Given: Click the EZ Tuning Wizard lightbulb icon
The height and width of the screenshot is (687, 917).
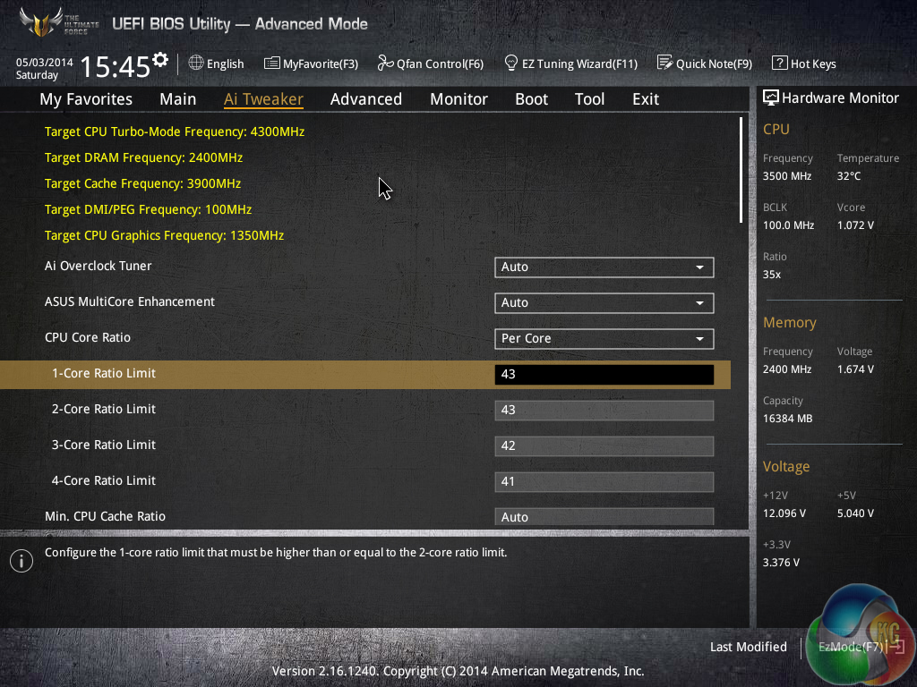Looking at the screenshot, I should click(x=511, y=63).
